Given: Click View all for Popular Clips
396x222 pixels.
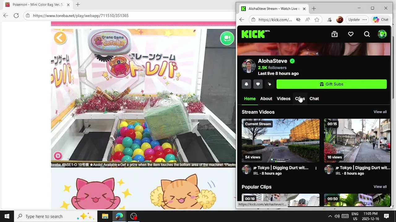Looking at the screenshot, I should pos(380,187).
